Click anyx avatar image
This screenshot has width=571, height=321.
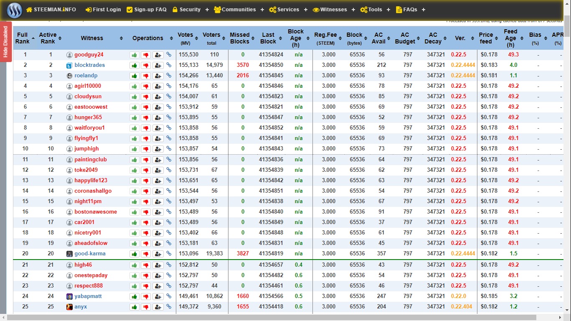(69, 307)
